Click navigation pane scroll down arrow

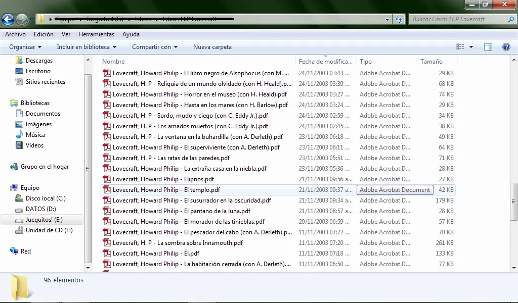click(88, 268)
